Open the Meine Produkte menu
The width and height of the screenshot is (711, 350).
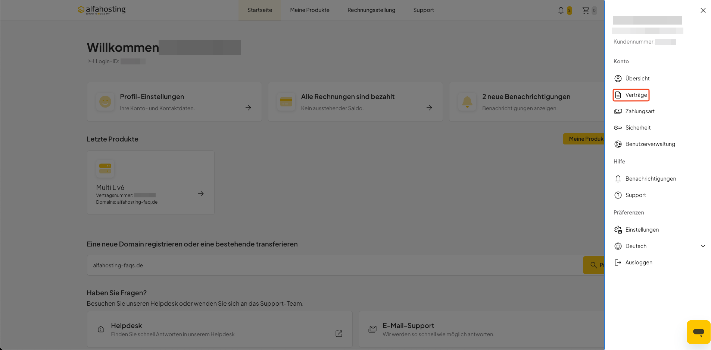pyautogui.click(x=310, y=10)
